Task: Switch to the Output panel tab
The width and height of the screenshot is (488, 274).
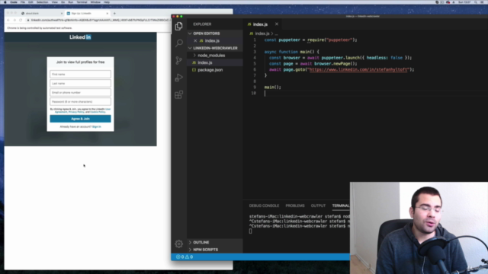Action: tap(318, 205)
